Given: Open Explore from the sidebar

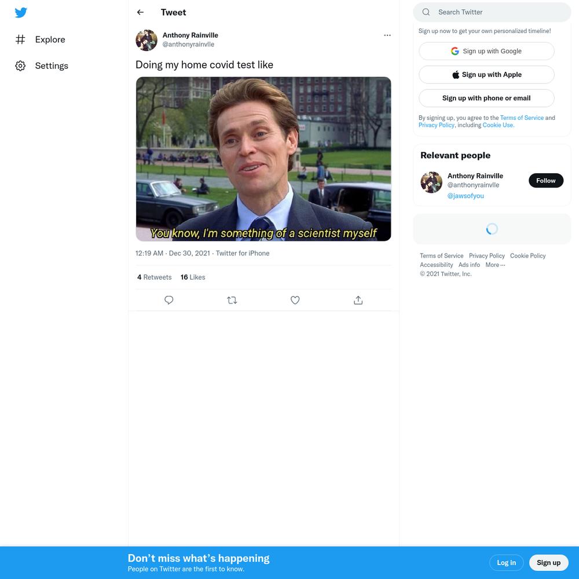Looking at the screenshot, I should click(x=41, y=39).
